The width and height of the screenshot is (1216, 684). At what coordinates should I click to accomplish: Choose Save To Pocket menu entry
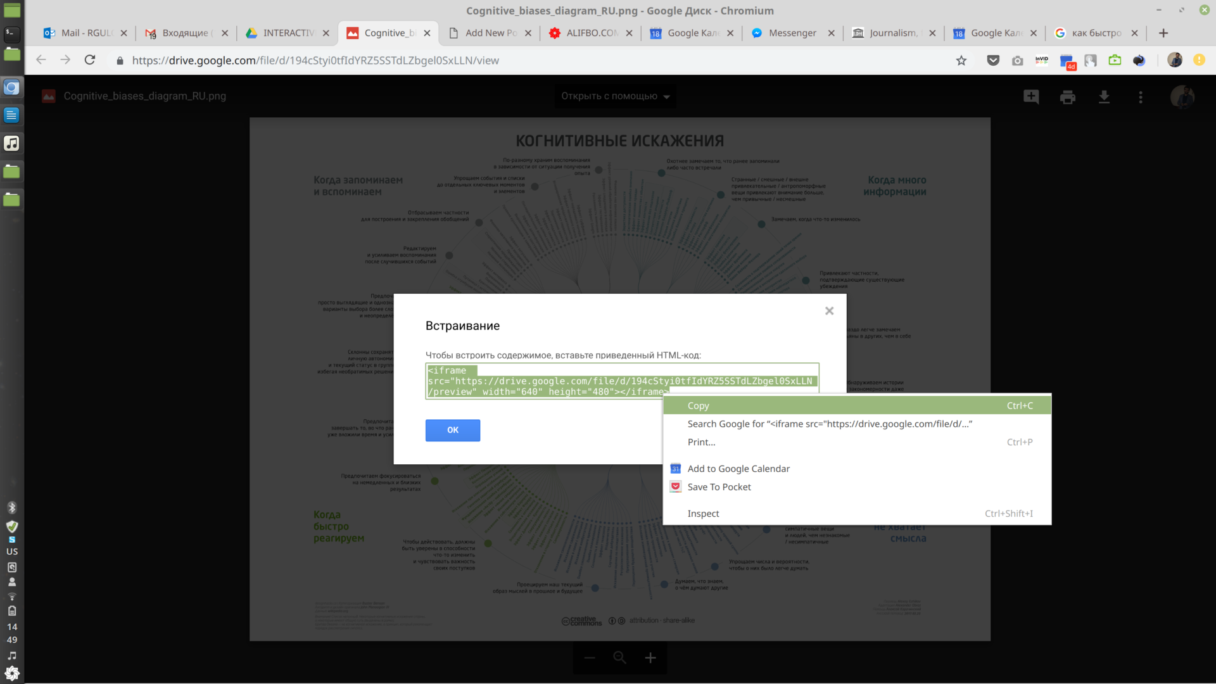pyautogui.click(x=857, y=487)
